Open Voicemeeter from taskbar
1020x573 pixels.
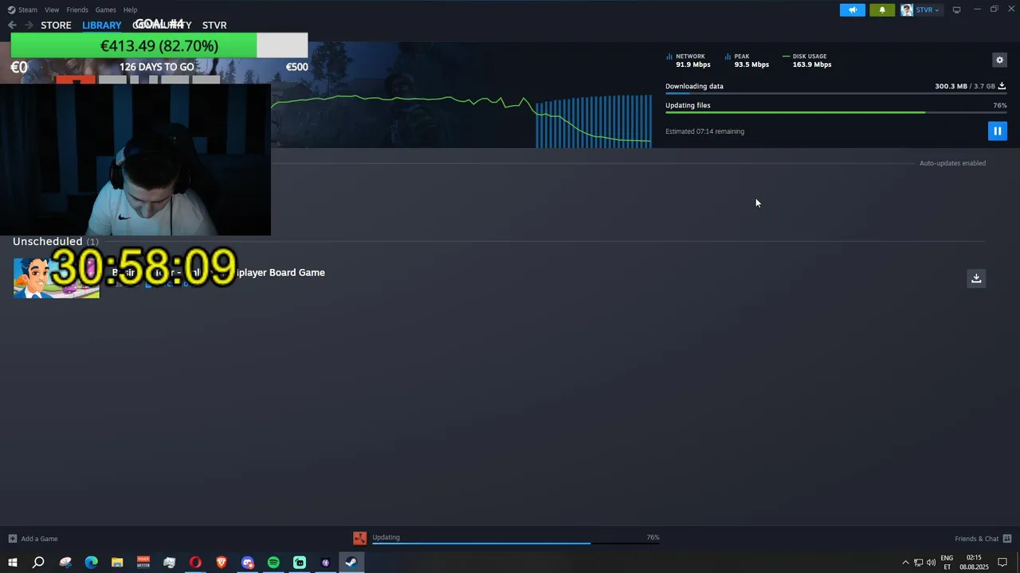(143, 563)
